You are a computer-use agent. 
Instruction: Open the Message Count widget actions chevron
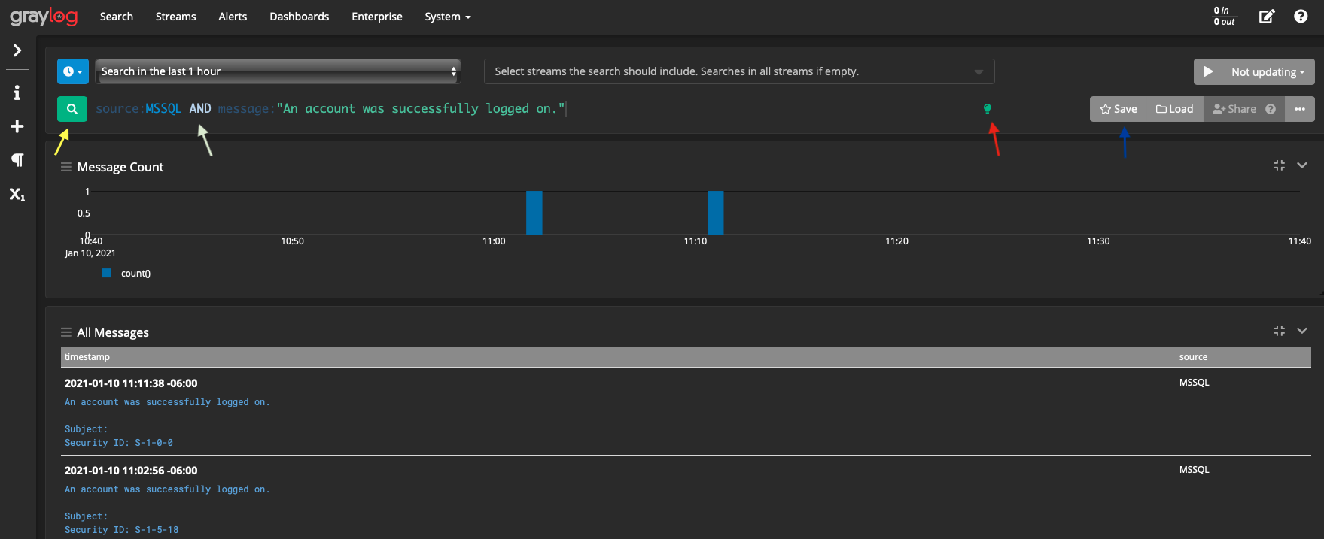[1302, 165]
